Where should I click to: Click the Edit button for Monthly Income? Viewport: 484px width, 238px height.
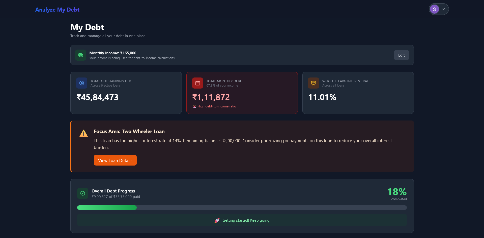tap(401, 55)
